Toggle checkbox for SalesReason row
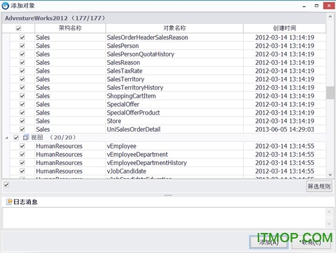This screenshot has width=336, height=253. 22,62
